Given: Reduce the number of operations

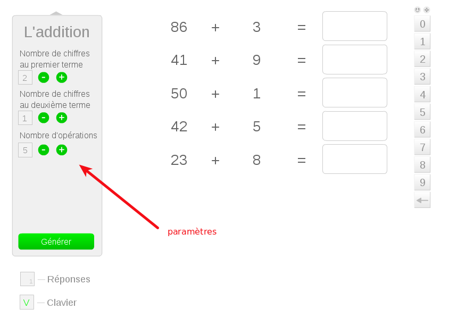Looking at the screenshot, I should point(44,150).
